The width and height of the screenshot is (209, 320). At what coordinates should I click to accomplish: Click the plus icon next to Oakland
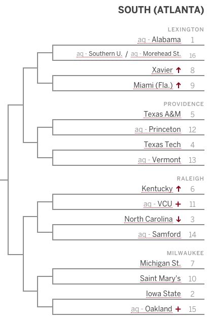pos(178,309)
